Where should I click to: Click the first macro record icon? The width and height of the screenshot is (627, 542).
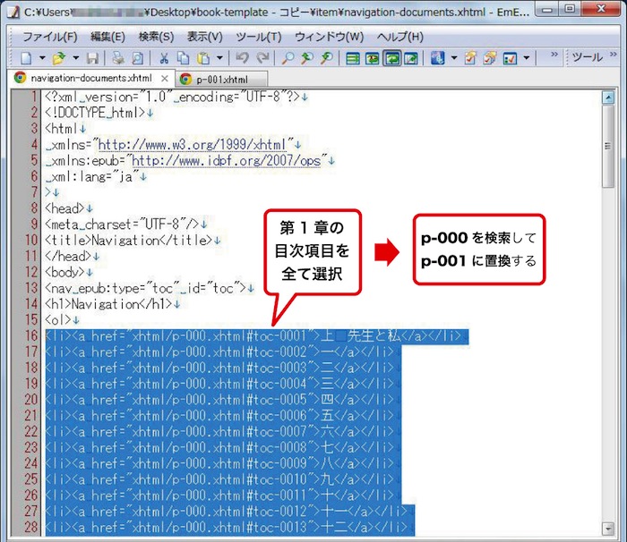[470, 58]
